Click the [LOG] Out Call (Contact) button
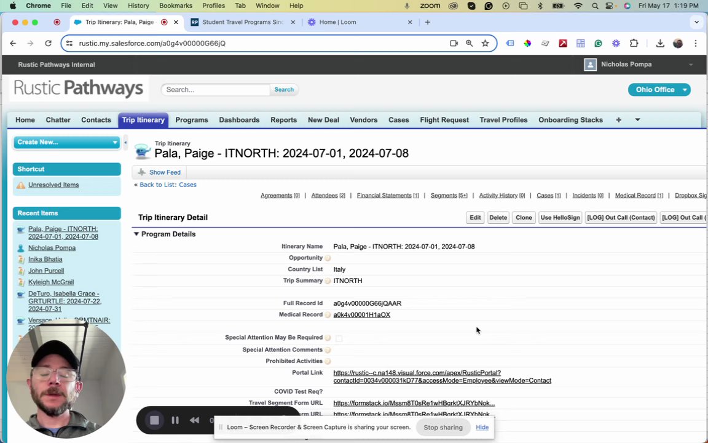 [621, 217]
